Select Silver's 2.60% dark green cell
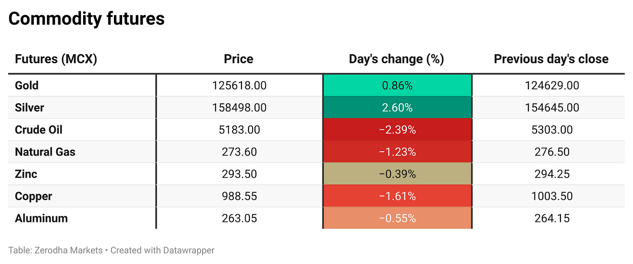This screenshot has height=264, width=633. (x=397, y=108)
